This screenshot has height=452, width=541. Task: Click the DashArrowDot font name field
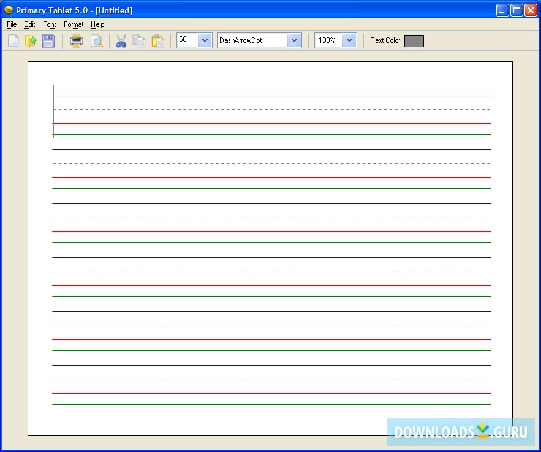point(252,40)
